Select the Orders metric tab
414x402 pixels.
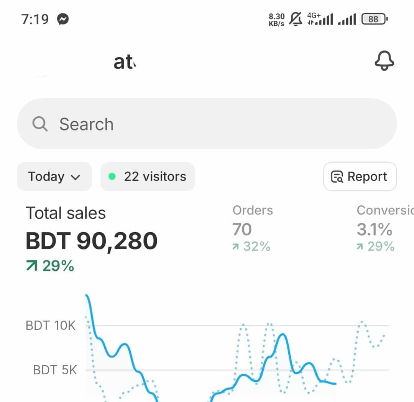coord(253,228)
